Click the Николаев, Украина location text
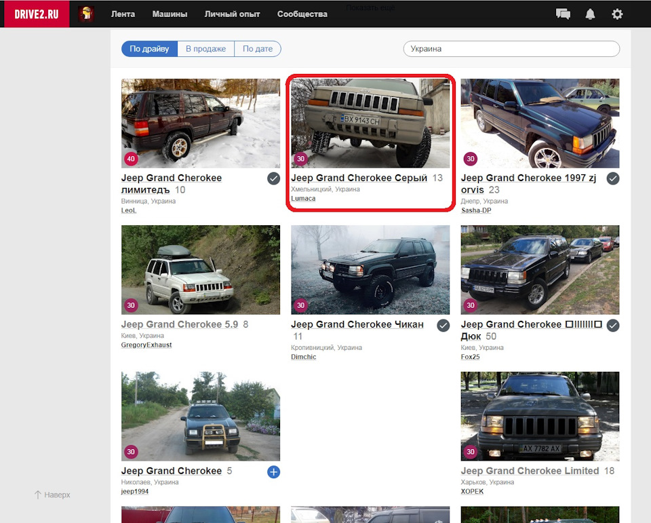Screen dimensions: 651x523 pyautogui.click(x=150, y=482)
